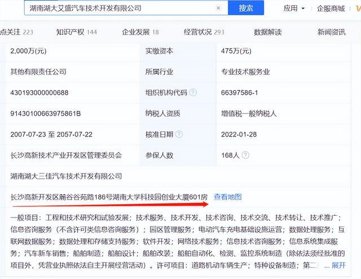Switch to the 新闻资讯 tab

tap(331, 32)
